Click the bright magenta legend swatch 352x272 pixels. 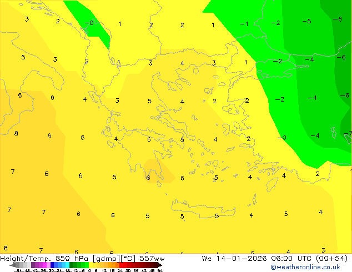coord(44,265)
